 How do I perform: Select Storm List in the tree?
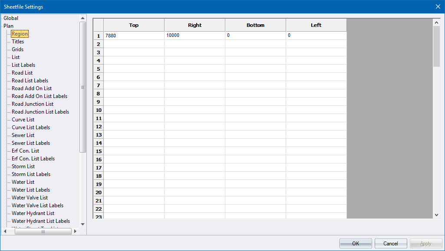23,166
